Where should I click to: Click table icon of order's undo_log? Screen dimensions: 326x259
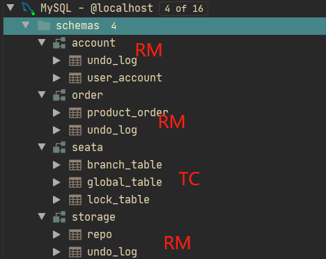[x=75, y=130]
